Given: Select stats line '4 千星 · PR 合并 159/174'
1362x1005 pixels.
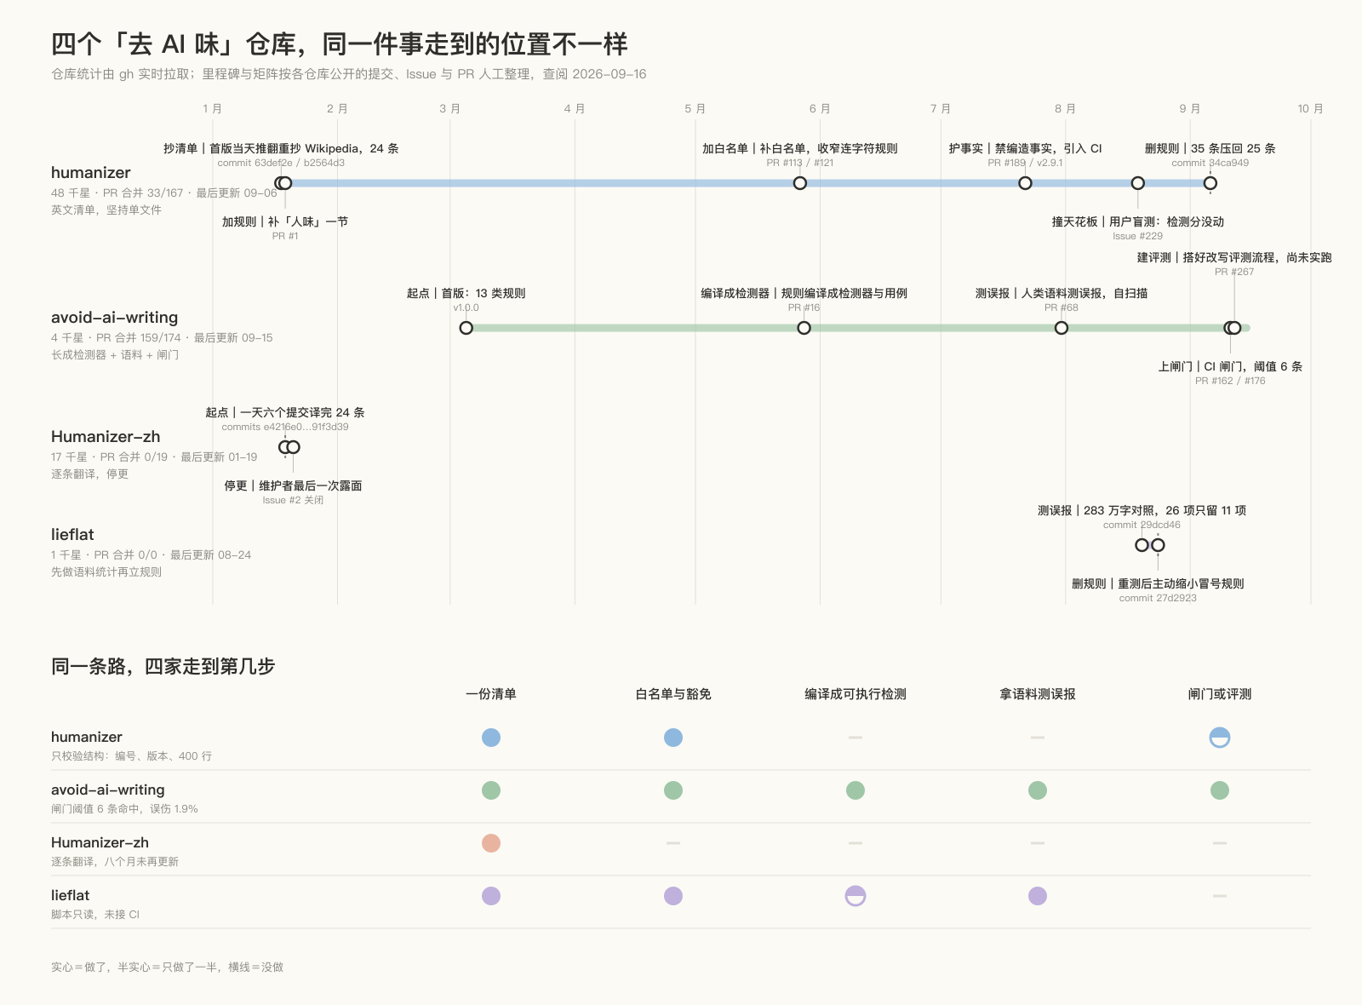Looking at the screenshot, I should point(162,338).
